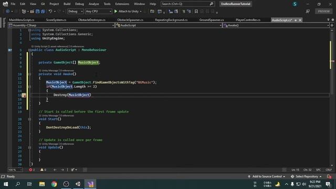Collapse the using directives block
336x189 pixels.
(x=29, y=30)
